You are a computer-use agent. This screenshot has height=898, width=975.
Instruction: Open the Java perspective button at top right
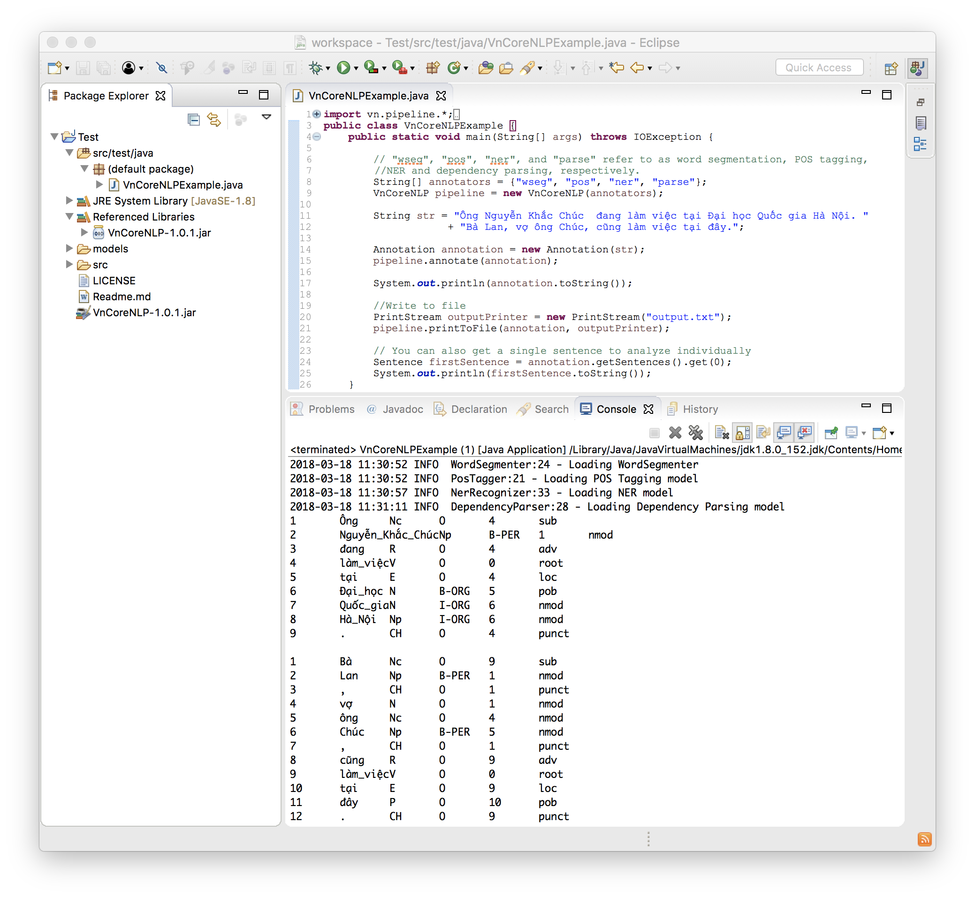click(x=918, y=68)
